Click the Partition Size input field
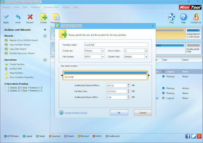The height and width of the screenshot is (143, 203). pyautogui.click(x=116, y=91)
